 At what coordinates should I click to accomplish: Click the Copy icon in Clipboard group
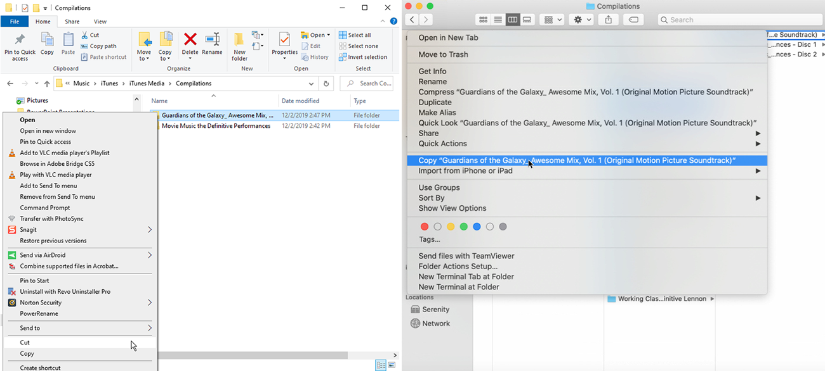click(x=48, y=44)
